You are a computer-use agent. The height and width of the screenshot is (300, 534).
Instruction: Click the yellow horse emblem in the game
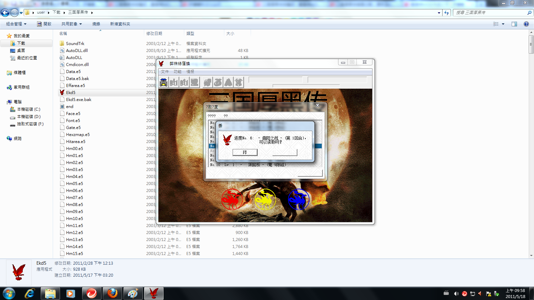(265, 199)
